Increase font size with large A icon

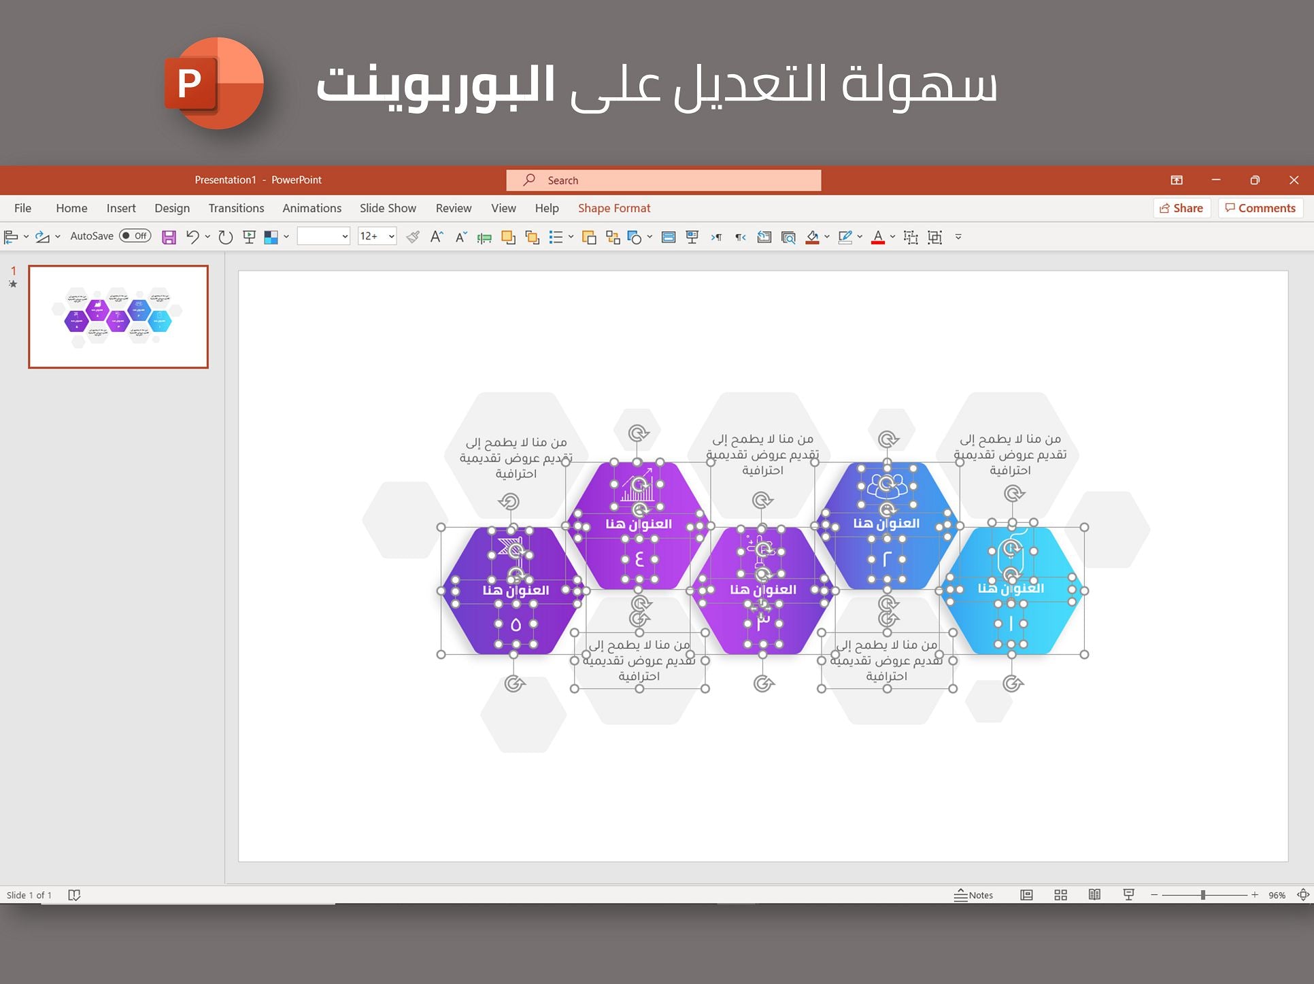pyautogui.click(x=437, y=237)
